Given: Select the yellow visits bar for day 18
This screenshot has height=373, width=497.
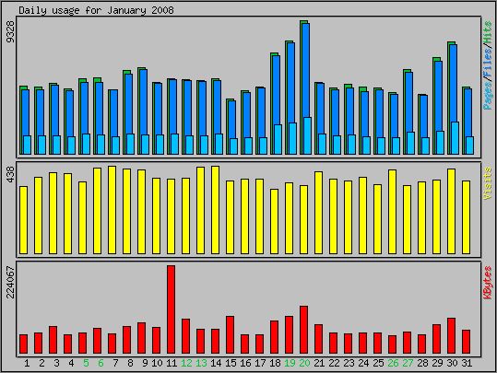Looking at the screenshot, I should click(x=274, y=222).
